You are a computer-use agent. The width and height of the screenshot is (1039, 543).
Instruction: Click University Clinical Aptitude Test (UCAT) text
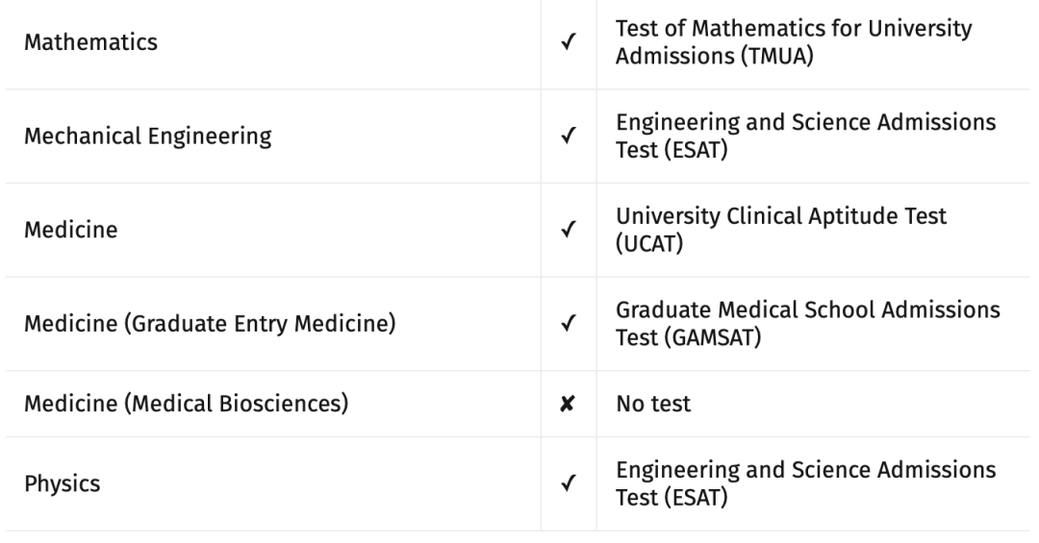781,230
